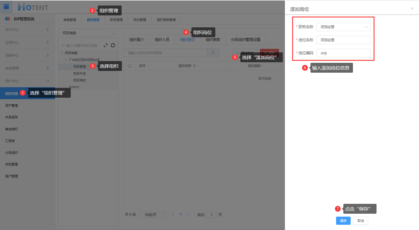
Task: Refresh the organization tree
Action: click(113, 45)
